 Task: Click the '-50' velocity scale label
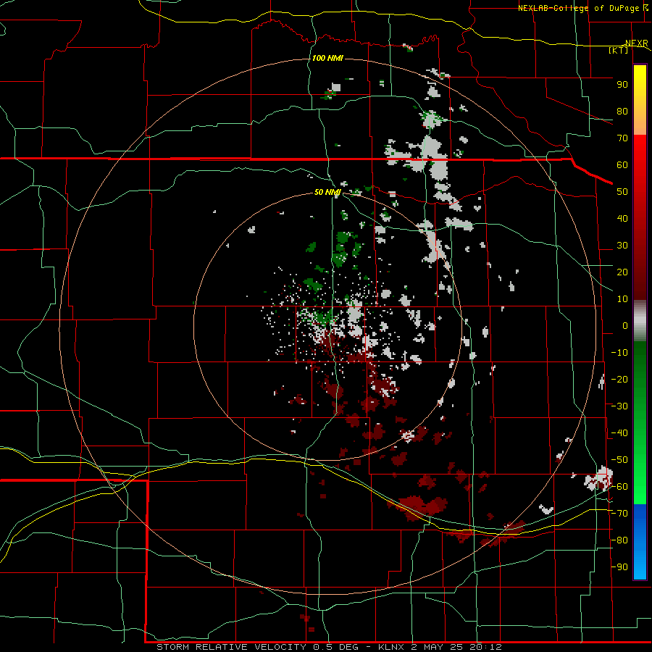click(x=619, y=460)
